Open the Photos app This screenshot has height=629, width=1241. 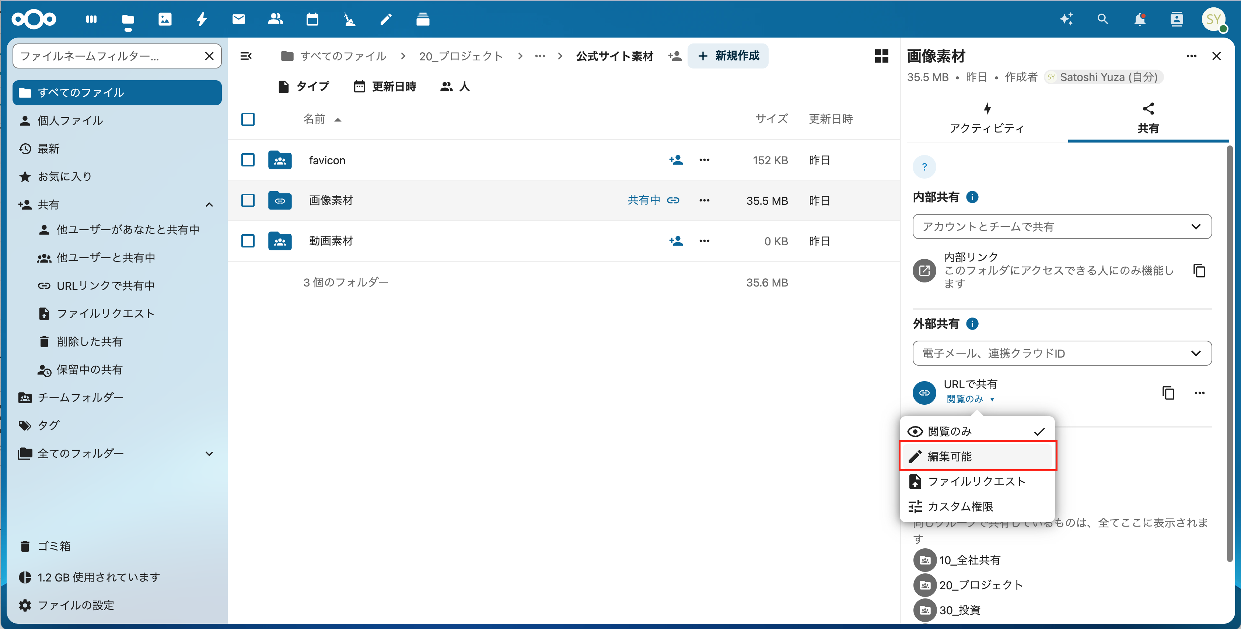coord(165,19)
